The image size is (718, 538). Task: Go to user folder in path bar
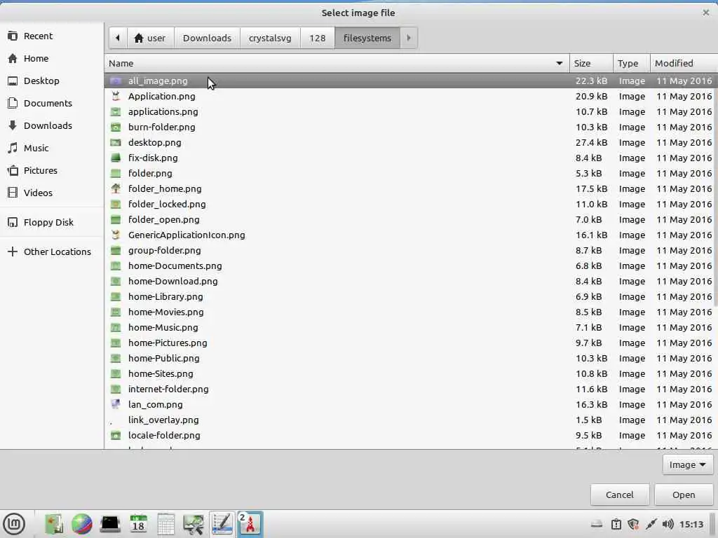pyautogui.click(x=150, y=38)
